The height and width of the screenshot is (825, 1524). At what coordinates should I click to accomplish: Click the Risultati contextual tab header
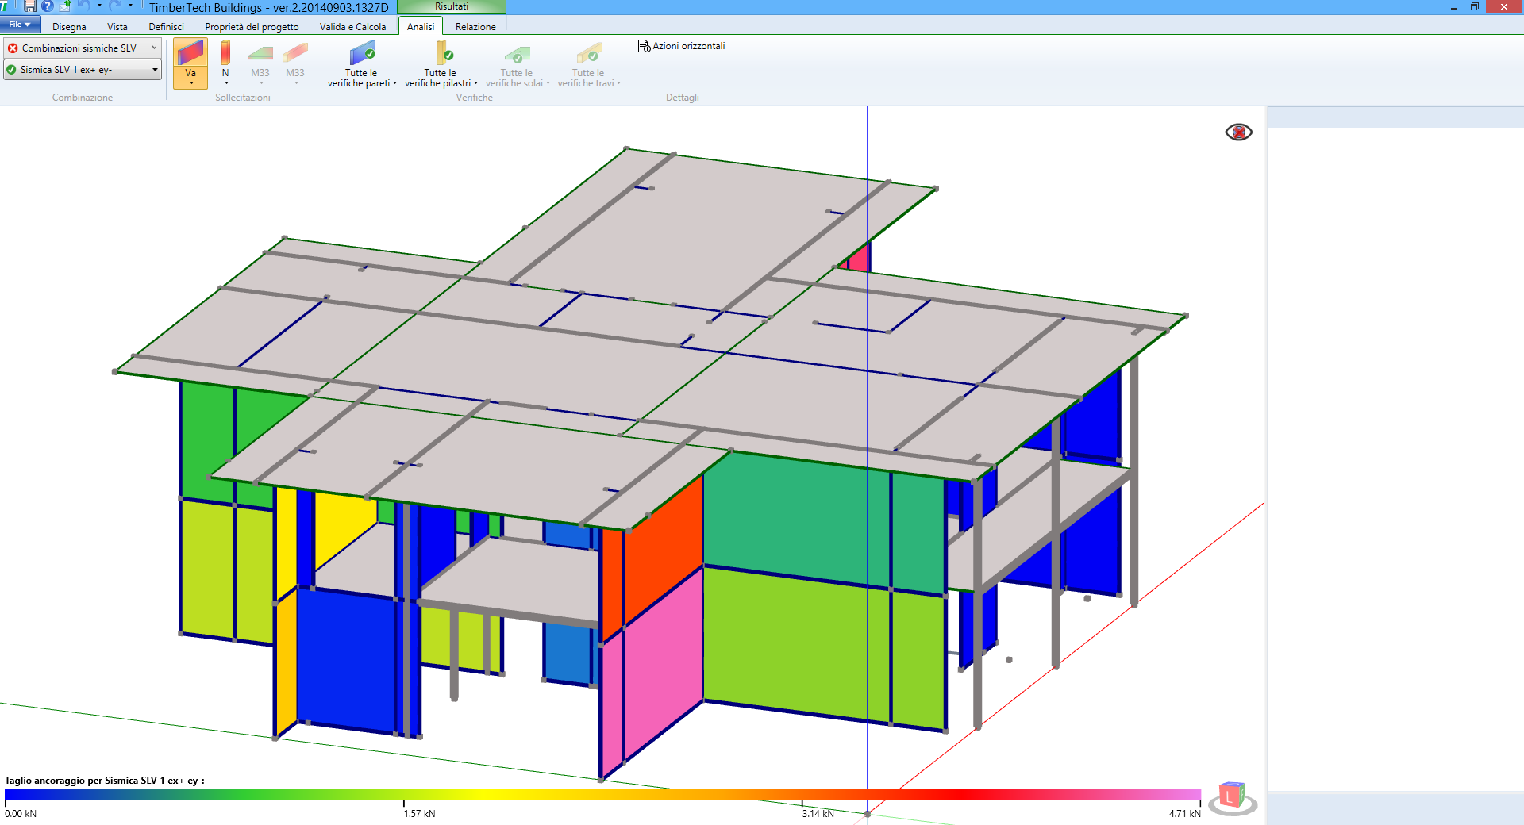[451, 6]
